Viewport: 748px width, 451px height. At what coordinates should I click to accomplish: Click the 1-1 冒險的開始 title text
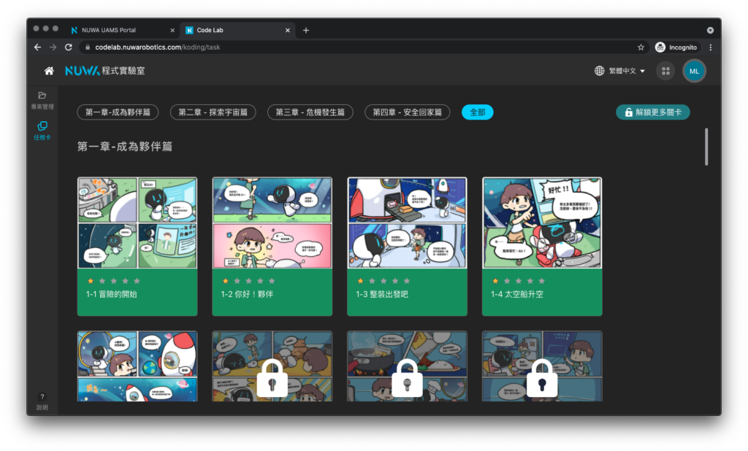(111, 294)
